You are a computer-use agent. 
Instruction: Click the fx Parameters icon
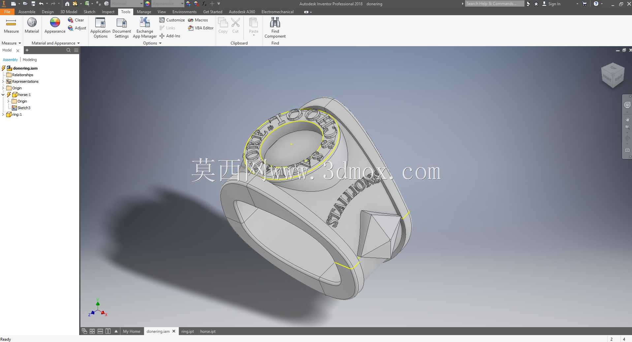click(x=204, y=4)
